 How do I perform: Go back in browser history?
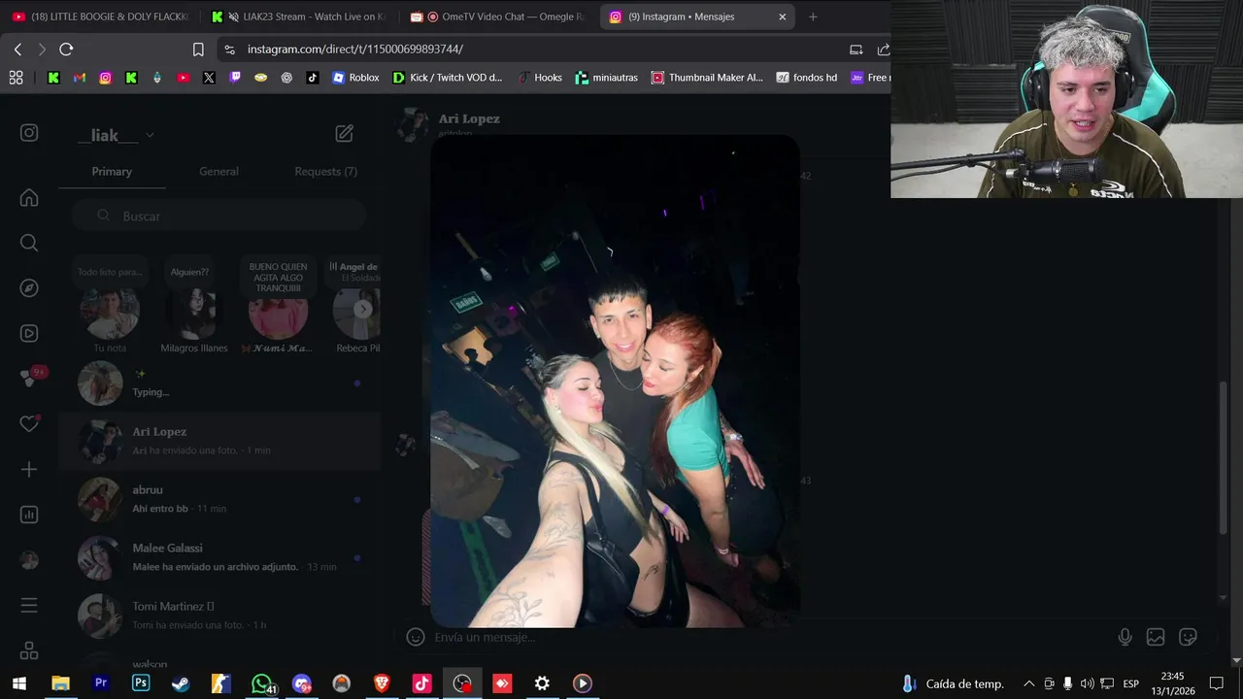17,49
